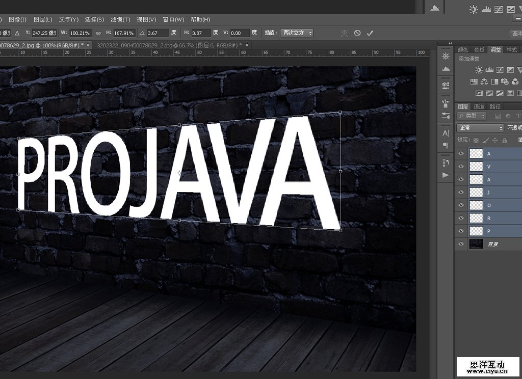Hide the P layer with its eye

461,231
